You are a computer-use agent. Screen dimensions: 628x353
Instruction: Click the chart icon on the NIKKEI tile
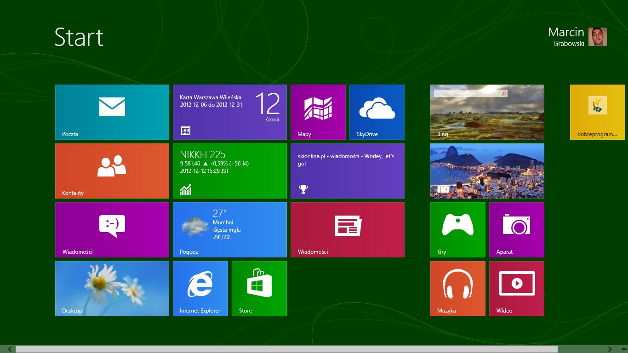click(x=186, y=189)
